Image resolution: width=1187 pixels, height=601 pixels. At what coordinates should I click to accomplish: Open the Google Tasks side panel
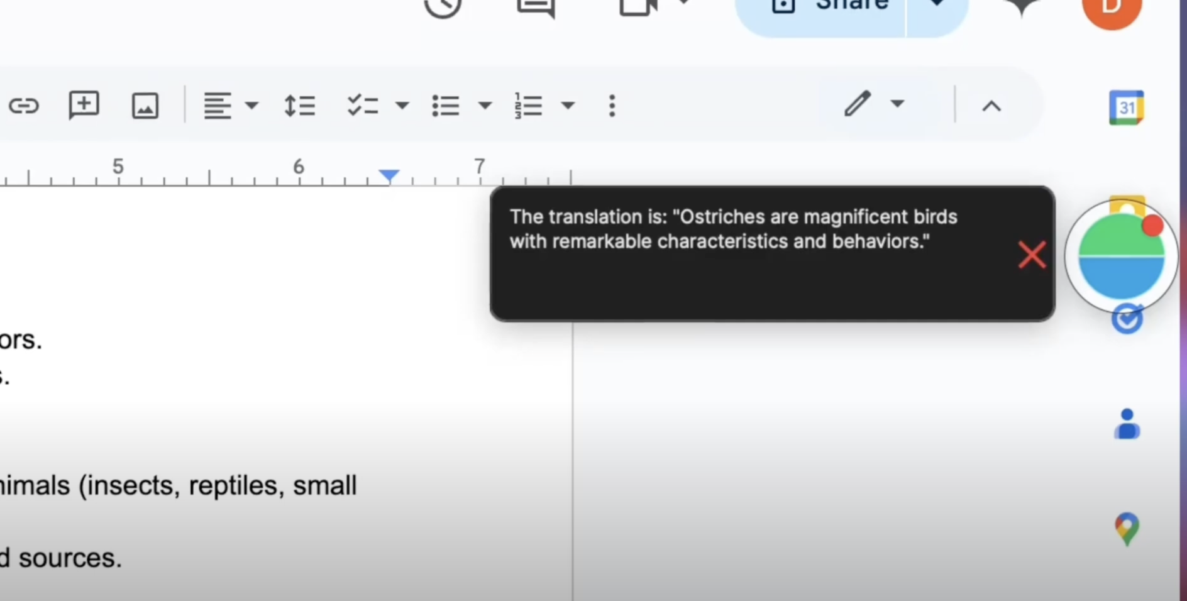coord(1127,319)
